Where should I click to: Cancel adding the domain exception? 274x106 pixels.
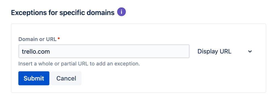(66, 78)
